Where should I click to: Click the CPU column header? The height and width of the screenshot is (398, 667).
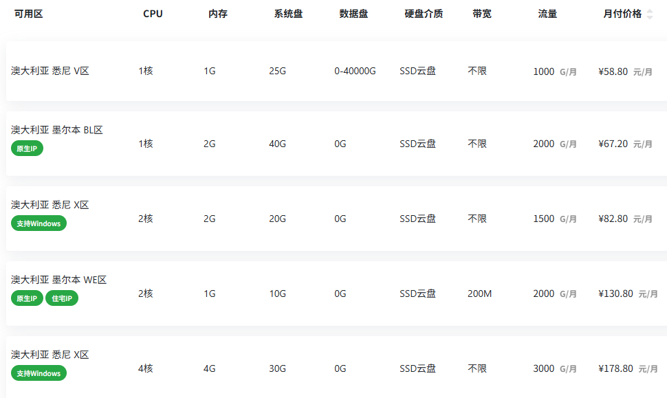point(153,14)
